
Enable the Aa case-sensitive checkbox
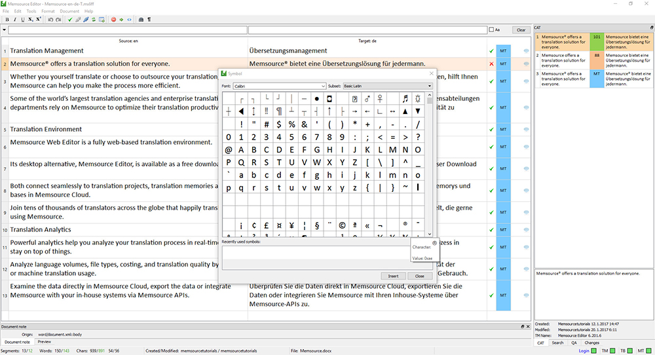[492, 29]
